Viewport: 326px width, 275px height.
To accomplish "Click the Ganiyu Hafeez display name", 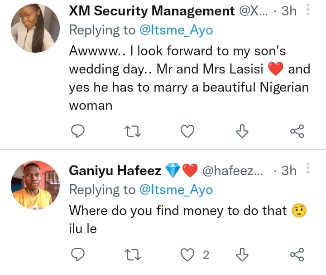I will pyautogui.click(x=115, y=171).
